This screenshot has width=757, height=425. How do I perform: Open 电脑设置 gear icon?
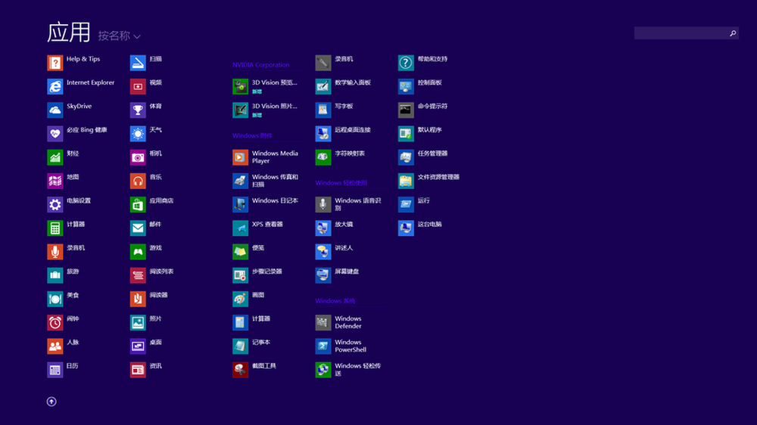[55, 204]
